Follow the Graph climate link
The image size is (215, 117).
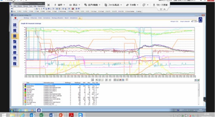click(x=185, y=21)
